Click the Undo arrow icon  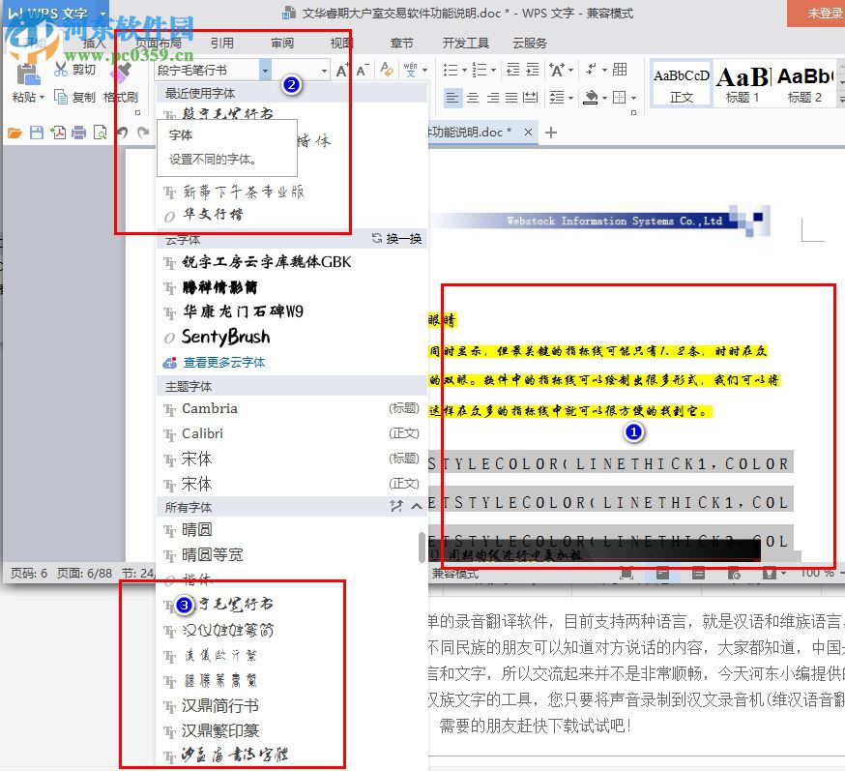pos(124,133)
